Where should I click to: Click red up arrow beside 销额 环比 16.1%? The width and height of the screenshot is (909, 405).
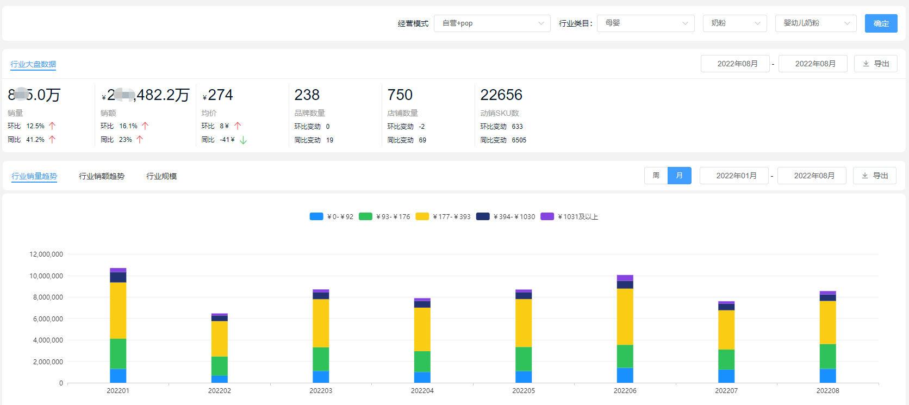pos(145,126)
